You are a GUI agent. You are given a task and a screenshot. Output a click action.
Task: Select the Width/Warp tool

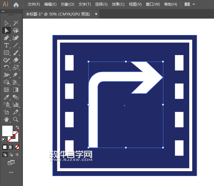tap(6, 75)
